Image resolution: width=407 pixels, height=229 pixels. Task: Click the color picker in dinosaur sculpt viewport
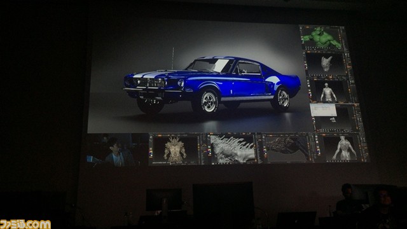pos(209,151)
